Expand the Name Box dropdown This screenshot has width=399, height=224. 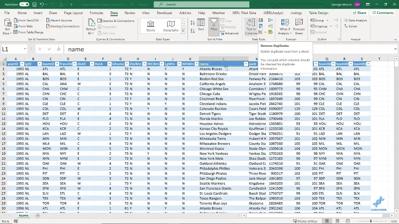[25, 49]
